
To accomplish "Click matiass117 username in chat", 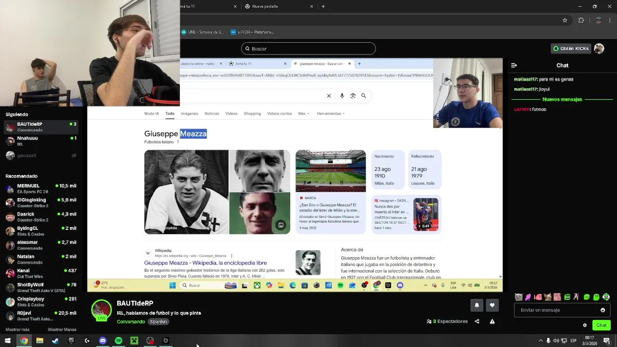I will click(525, 79).
